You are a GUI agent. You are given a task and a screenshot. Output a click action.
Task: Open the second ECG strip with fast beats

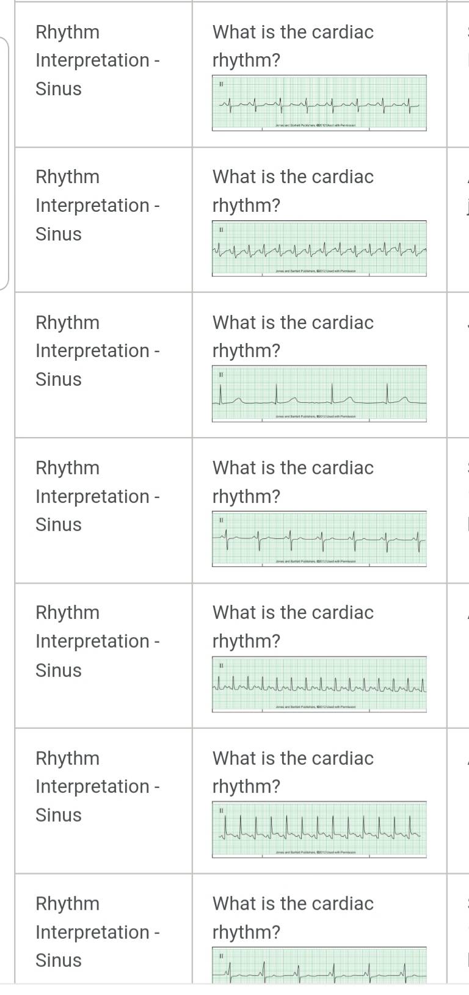coord(319,248)
